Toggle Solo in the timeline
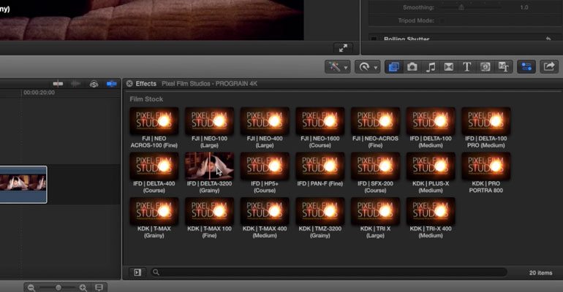Image resolution: width=563 pixels, height=292 pixels. point(94,84)
